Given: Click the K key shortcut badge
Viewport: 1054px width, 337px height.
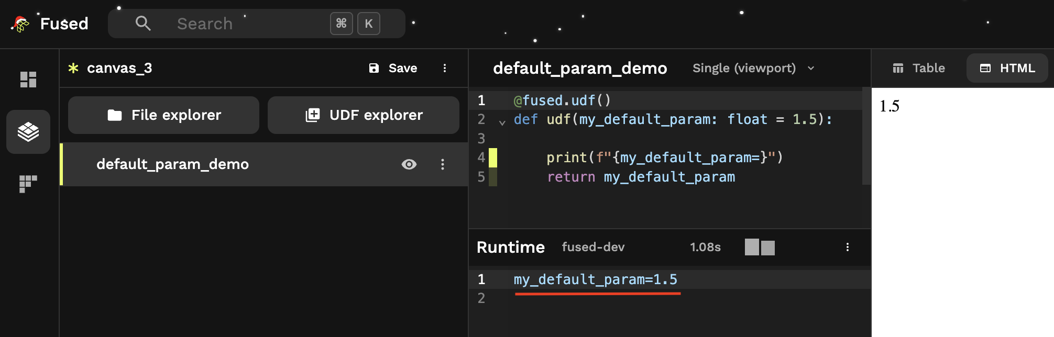Looking at the screenshot, I should (369, 24).
